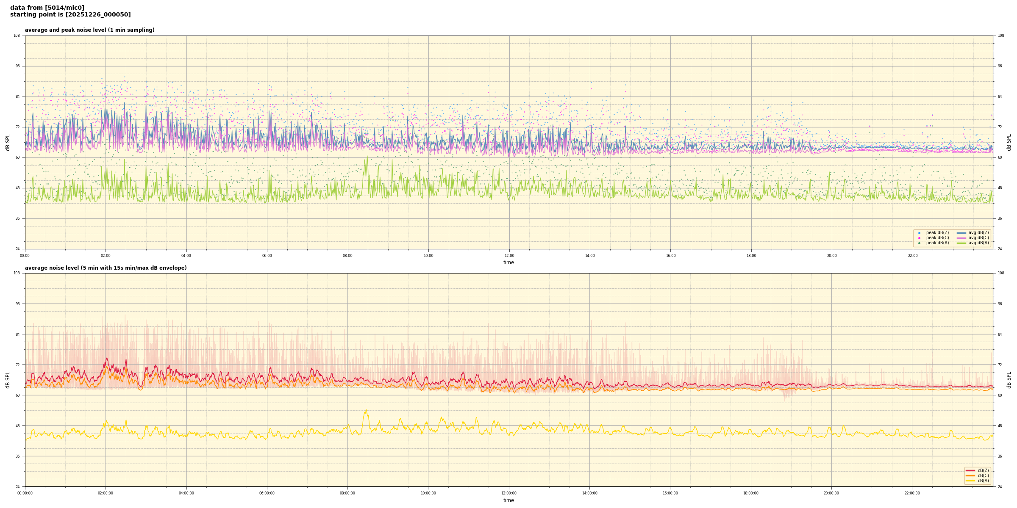This screenshot has height=508, width=1017.
Task: Click the 96 tick on the upper left axis
Action: (18, 66)
